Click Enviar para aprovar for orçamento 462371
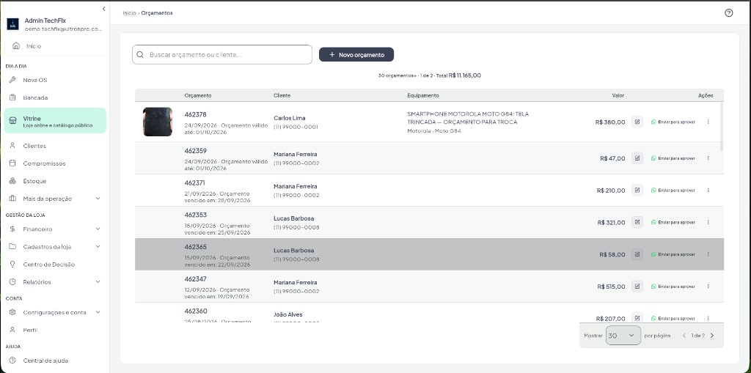 tap(673, 190)
